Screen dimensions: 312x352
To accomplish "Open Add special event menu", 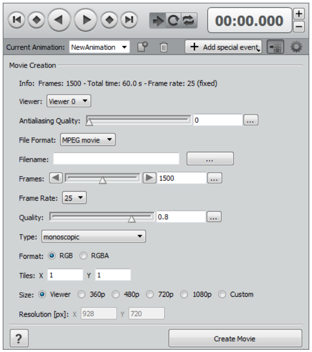I will (224, 47).
